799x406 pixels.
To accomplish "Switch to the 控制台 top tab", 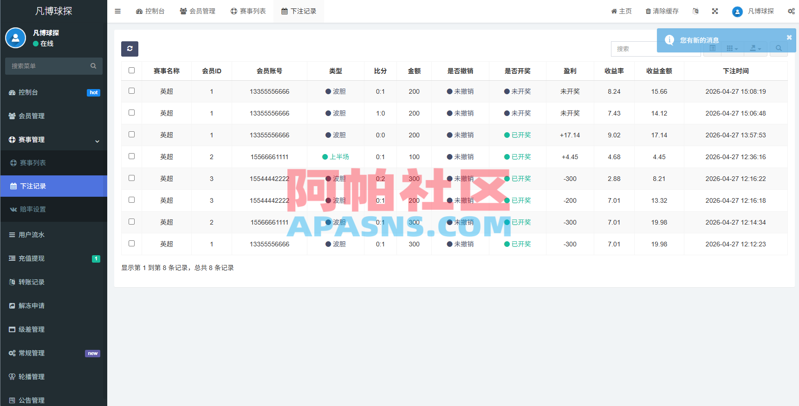I will pos(150,11).
